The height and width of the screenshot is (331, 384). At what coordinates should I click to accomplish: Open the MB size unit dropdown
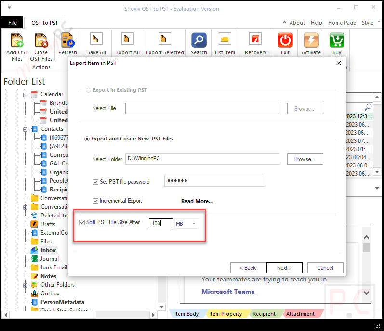194,224
